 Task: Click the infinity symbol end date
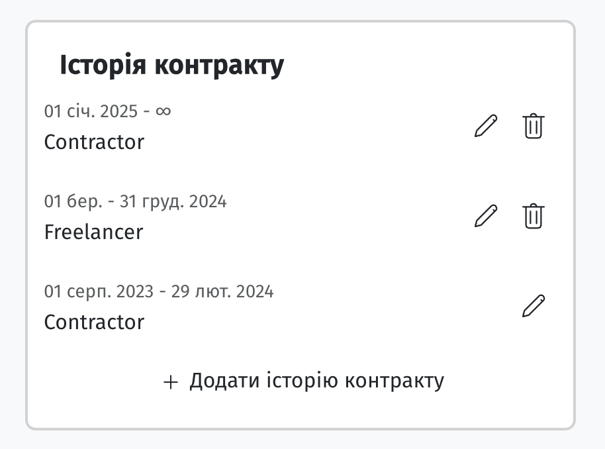(x=163, y=111)
